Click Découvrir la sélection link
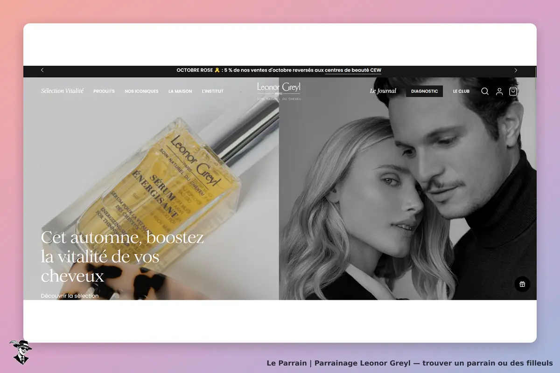 pyautogui.click(x=70, y=296)
